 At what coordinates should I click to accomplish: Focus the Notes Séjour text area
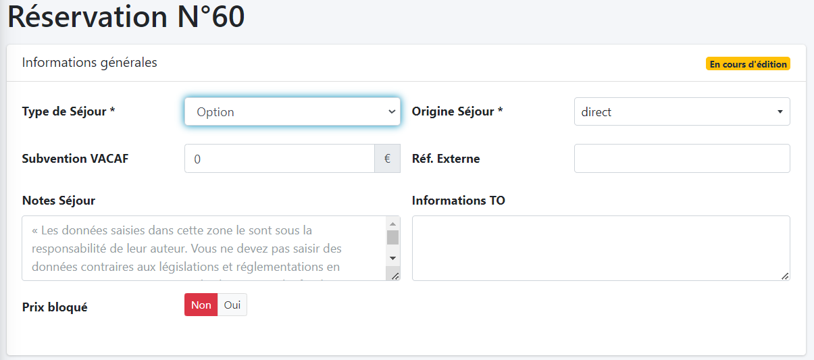point(203,248)
